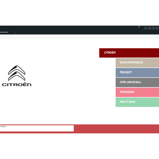159x159 pixels.
Task: Click the beige DS Automobiles color tile
Action: (137, 63)
